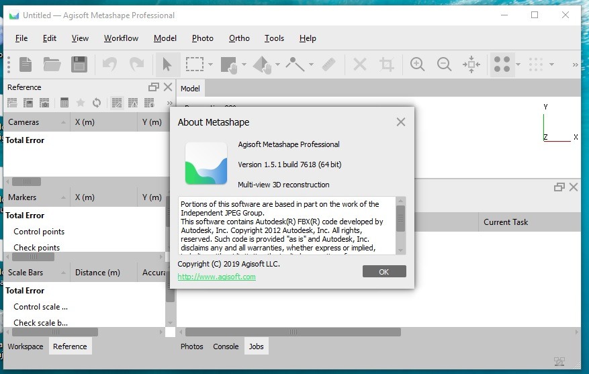Viewport: 589px width, 374px height.
Task: Expand the main toolbar overflow chevron
Action: pos(575,65)
